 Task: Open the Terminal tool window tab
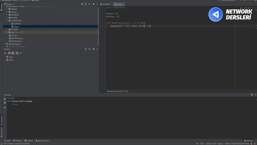(x=29, y=141)
